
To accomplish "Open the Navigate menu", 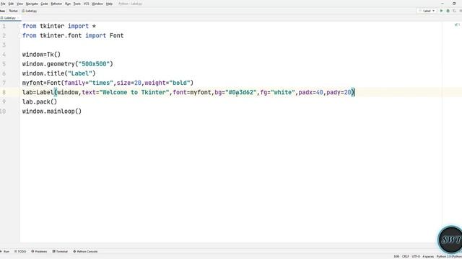I will (x=32, y=4).
